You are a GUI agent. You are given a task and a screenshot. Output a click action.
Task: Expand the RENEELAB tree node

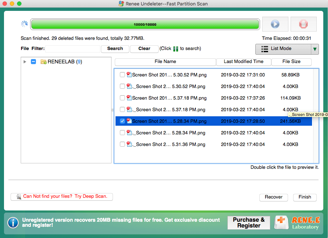click(25, 62)
